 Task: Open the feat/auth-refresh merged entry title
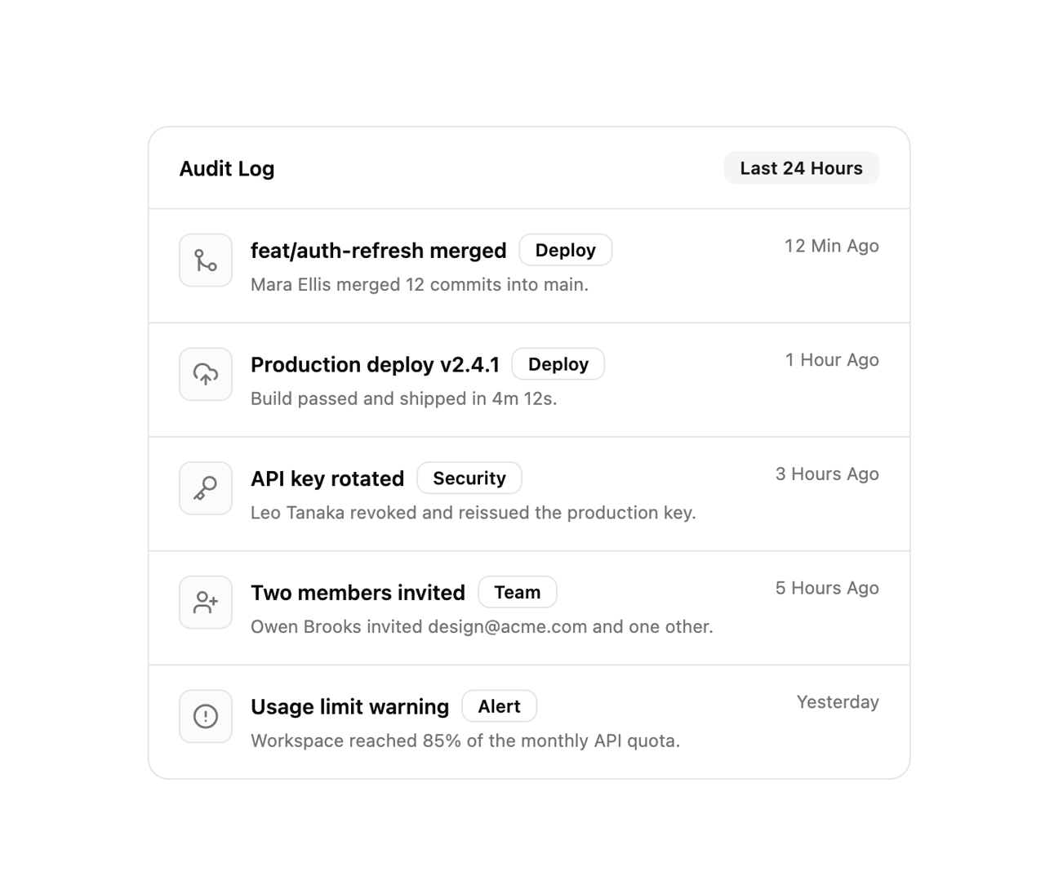(x=379, y=251)
